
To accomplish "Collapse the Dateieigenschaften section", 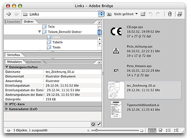I will pyautogui.click(x=7, y=67).
